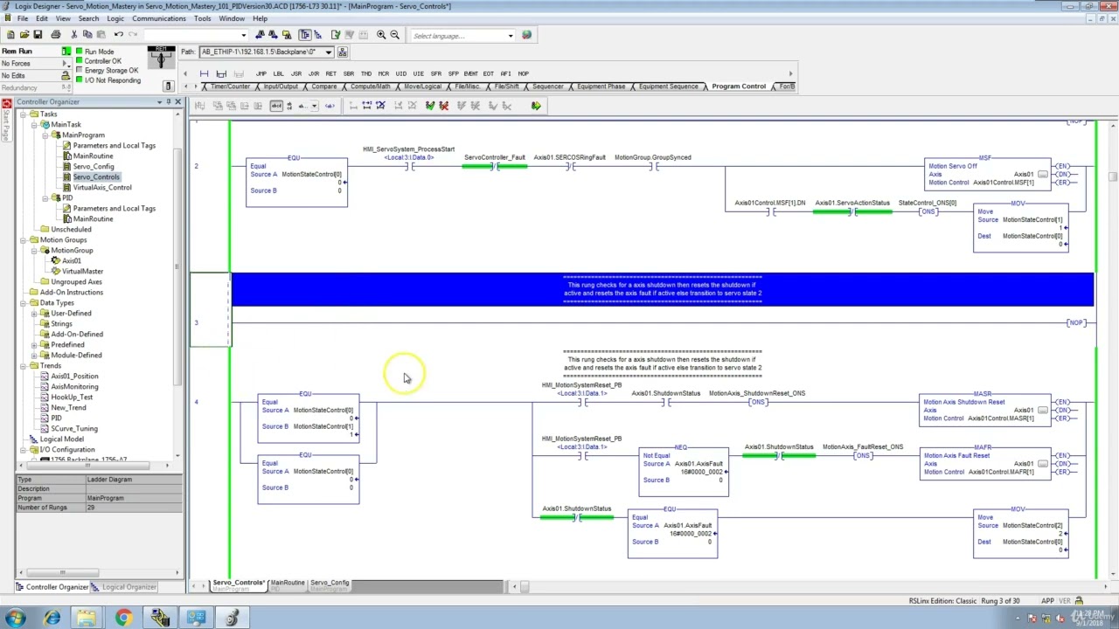The image size is (1119, 629).
Task: Select Servo_Config routine in tree
Action: pyautogui.click(x=94, y=167)
